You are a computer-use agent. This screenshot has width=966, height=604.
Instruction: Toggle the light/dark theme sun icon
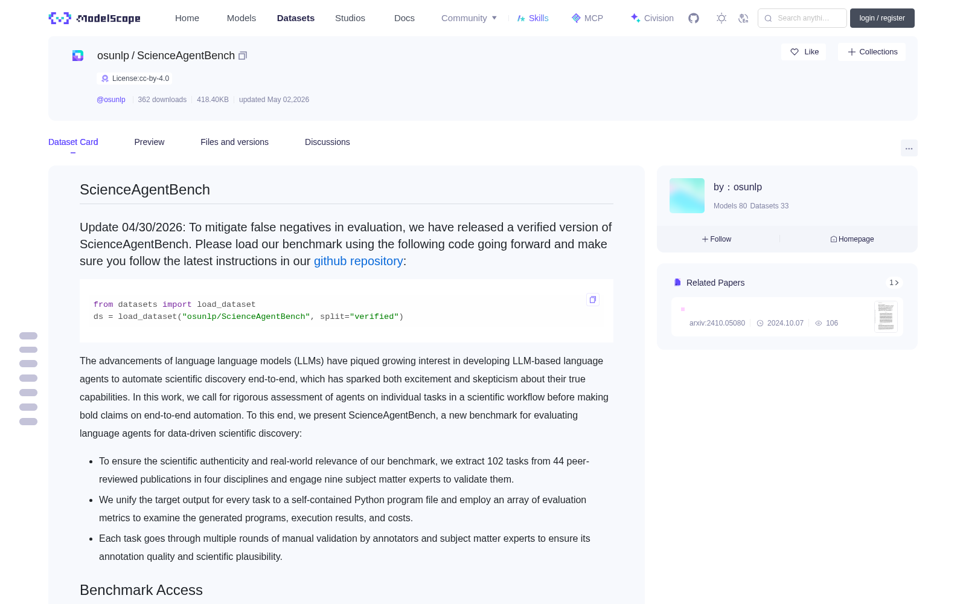tap(721, 18)
